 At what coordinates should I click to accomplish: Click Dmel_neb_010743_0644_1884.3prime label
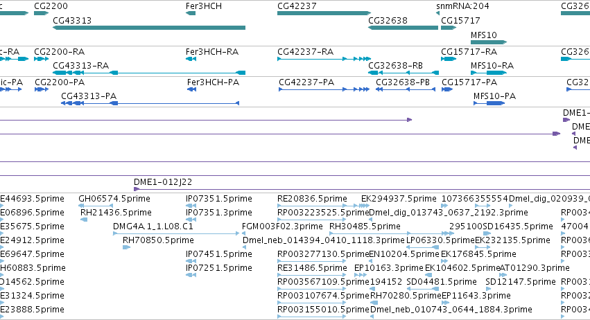pos(451,310)
